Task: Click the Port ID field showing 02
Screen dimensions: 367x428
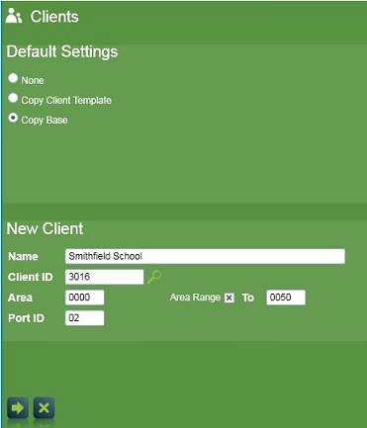Action: [x=84, y=318]
